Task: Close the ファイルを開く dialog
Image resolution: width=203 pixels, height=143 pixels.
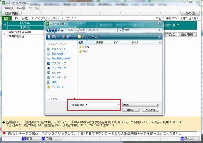Action: [159, 23]
